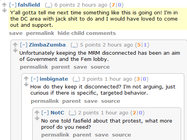Viewport: 187px width, 140px height.
Task: View source of imbignate's comment
Action: pyautogui.click(x=110, y=101)
